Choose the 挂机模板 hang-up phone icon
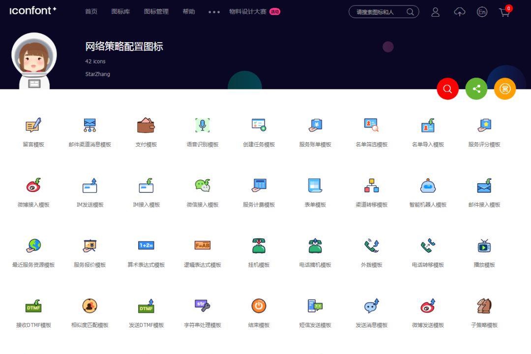The image size is (531, 354). point(259,245)
